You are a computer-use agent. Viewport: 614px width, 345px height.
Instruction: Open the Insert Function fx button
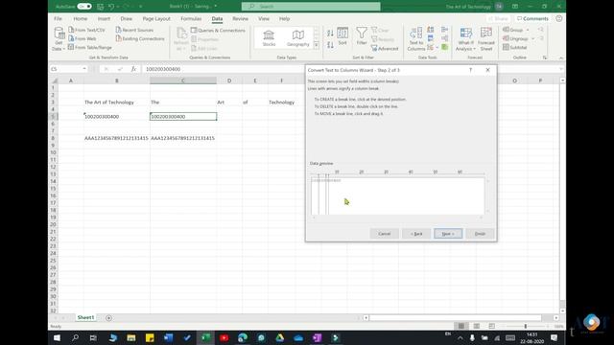133,69
